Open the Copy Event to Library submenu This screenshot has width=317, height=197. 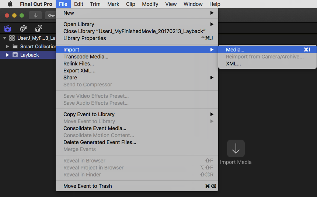[137, 114]
